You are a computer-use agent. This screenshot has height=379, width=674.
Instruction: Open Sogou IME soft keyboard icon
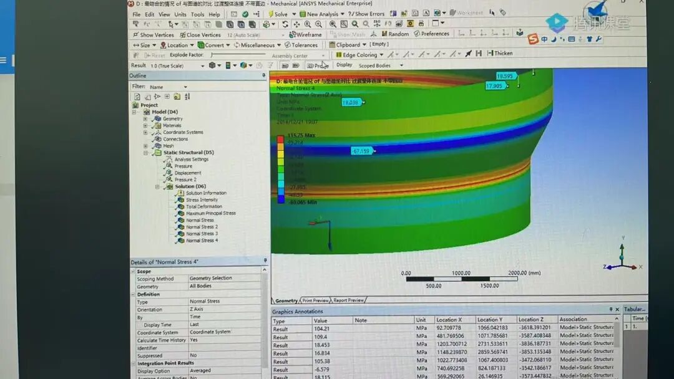coord(571,39)
